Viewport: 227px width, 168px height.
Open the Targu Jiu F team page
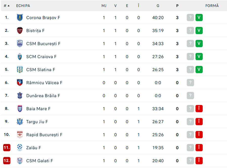click(x=37, y=122)
